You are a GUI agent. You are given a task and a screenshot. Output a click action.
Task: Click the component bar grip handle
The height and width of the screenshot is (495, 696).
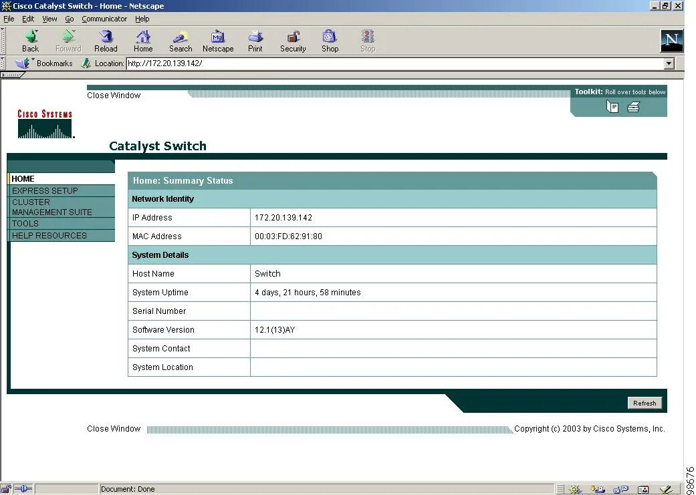[x=560, y=489]
